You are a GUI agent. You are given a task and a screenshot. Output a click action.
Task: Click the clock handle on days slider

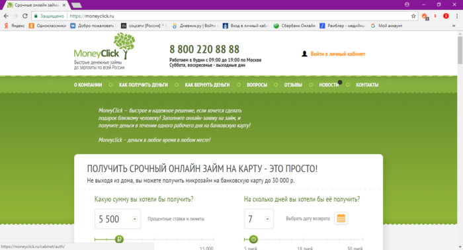click(x=253, y=239)
